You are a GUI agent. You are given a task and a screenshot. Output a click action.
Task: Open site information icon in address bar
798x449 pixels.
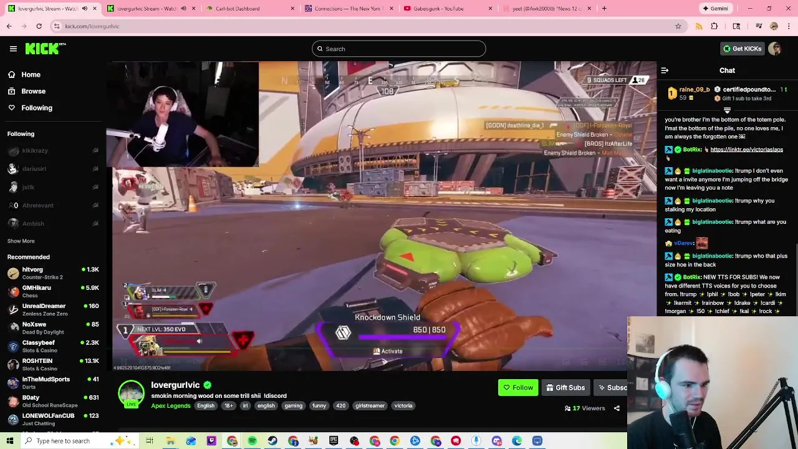[x=57, y=26]
